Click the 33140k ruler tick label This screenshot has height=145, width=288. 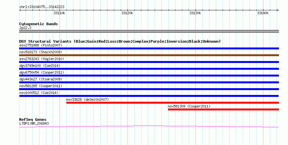(263, 13)
